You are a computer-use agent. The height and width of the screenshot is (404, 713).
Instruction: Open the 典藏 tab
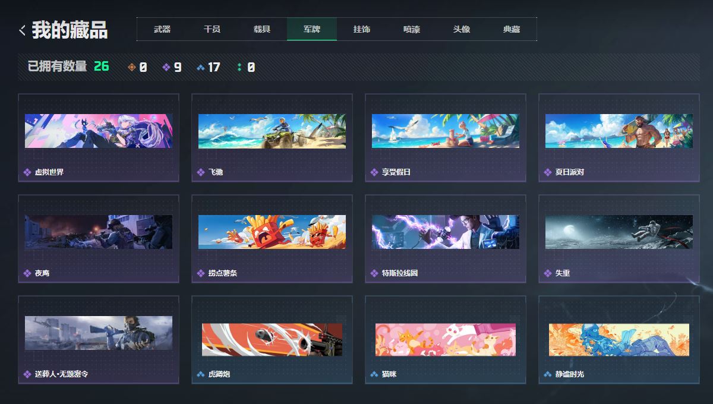click(x=512, y=29)
